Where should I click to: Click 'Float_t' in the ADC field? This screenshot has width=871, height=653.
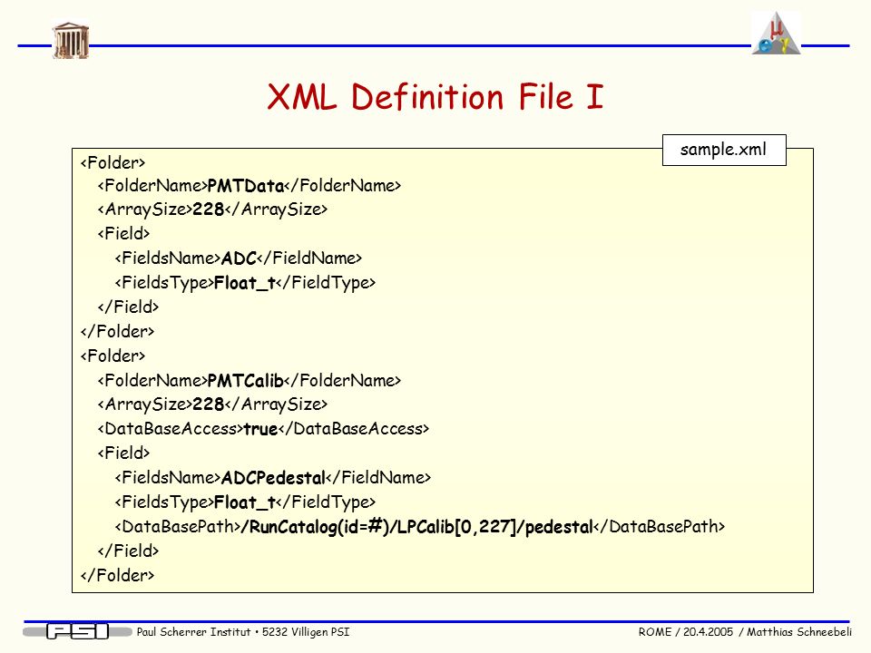(x=244, y=283)
